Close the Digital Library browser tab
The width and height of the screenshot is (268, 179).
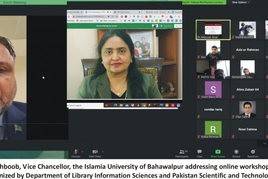tap(139, 12)
